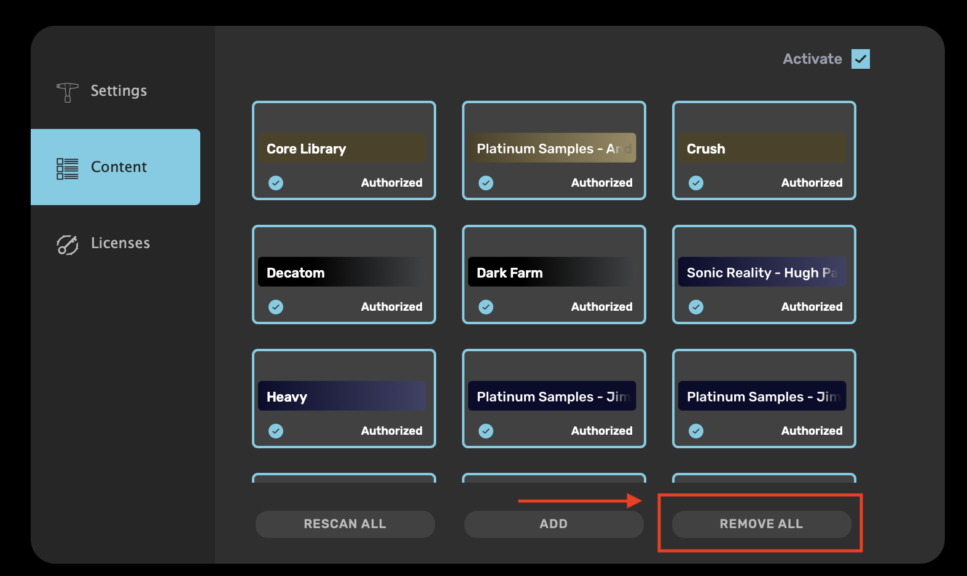Click Sonic Reality's authorized check icon
Image resolution: width=967 pixels, height=576 pixels.
coord(696,307)
